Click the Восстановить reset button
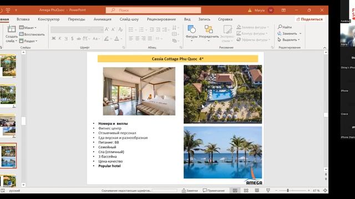 click(32, 34)
